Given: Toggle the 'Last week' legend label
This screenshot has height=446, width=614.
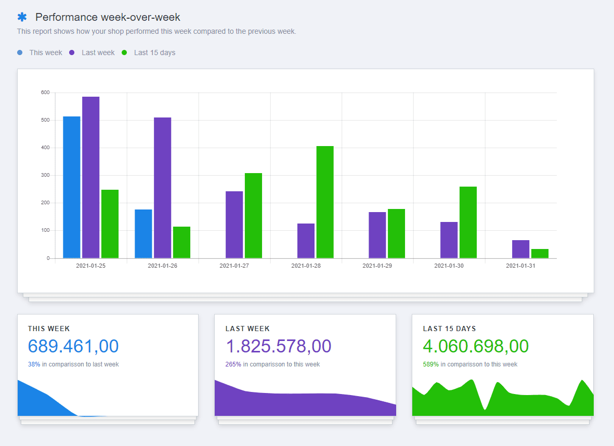Looking at the screenshot, I should 98,53.
